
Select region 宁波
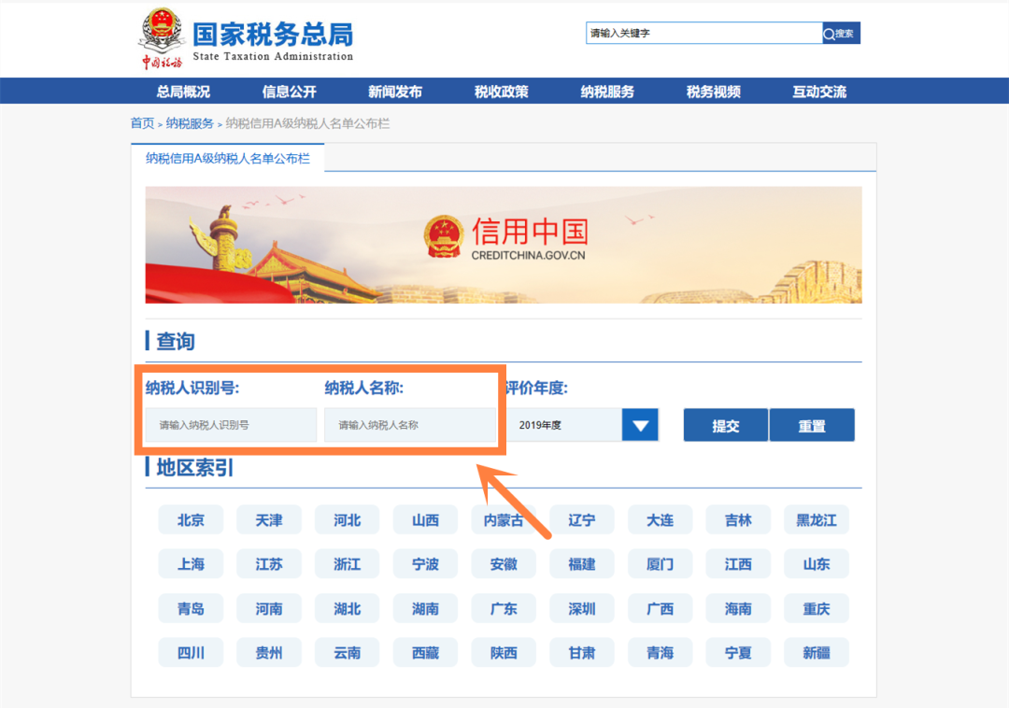coord(425,564)
